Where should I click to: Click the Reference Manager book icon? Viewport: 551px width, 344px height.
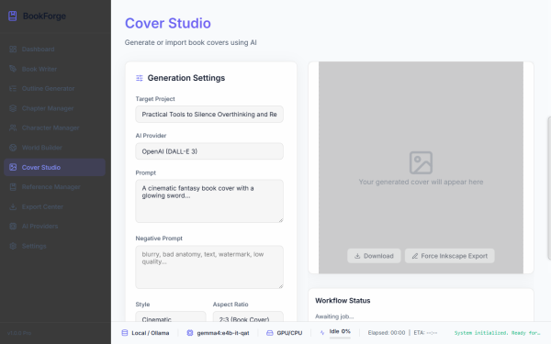coord(13,187)
